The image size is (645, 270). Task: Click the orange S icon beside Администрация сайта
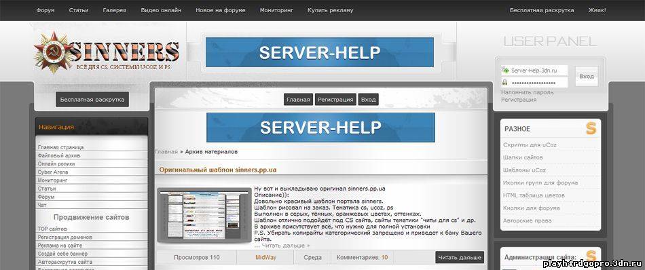pyautogui.click(x=591, y=256)
